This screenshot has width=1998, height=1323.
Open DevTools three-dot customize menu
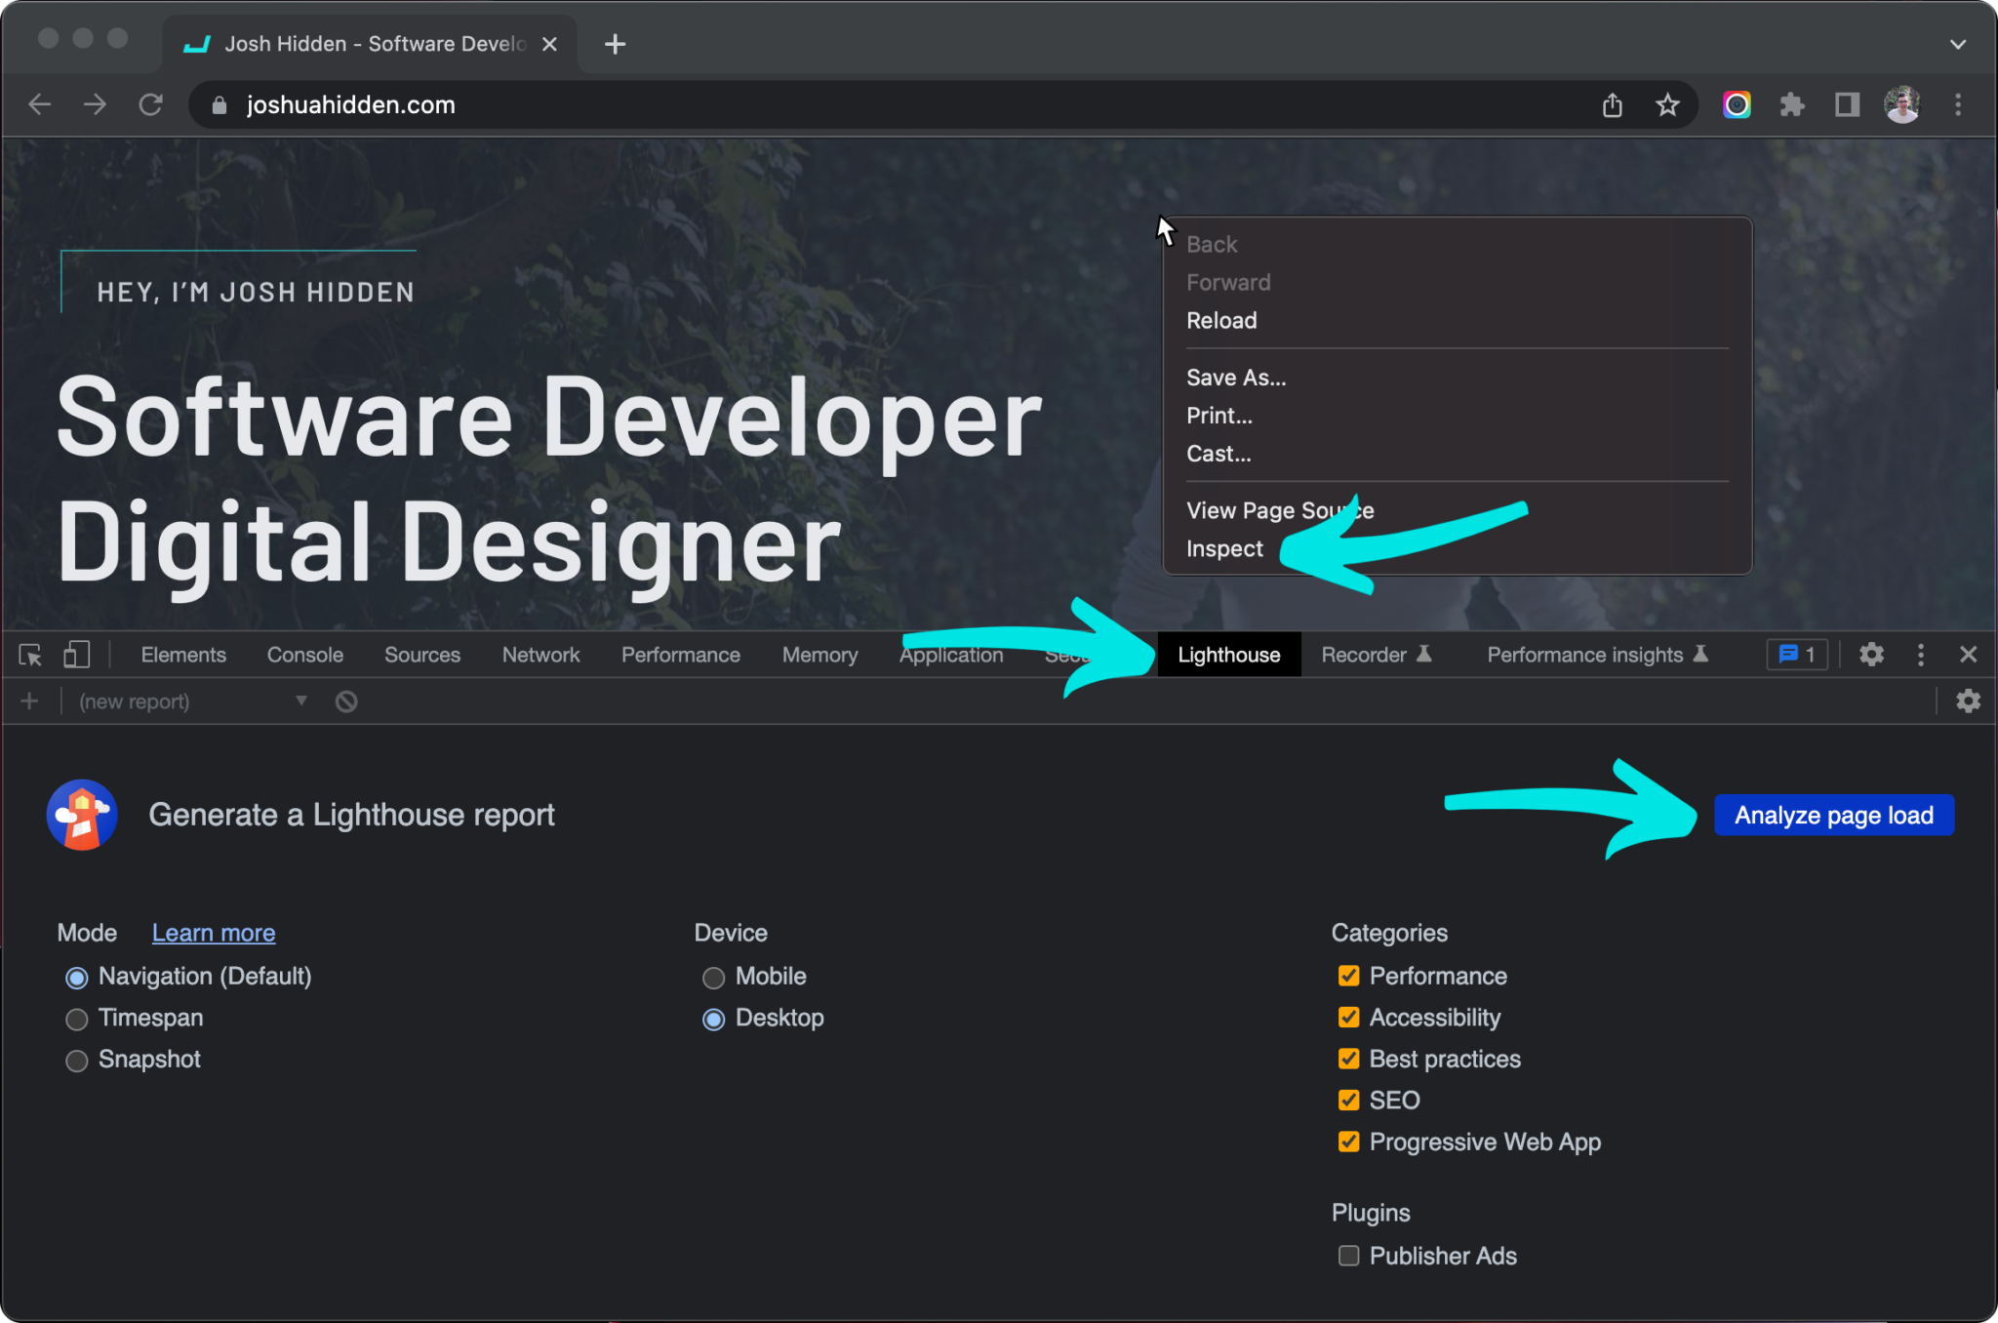(1920, 655)
